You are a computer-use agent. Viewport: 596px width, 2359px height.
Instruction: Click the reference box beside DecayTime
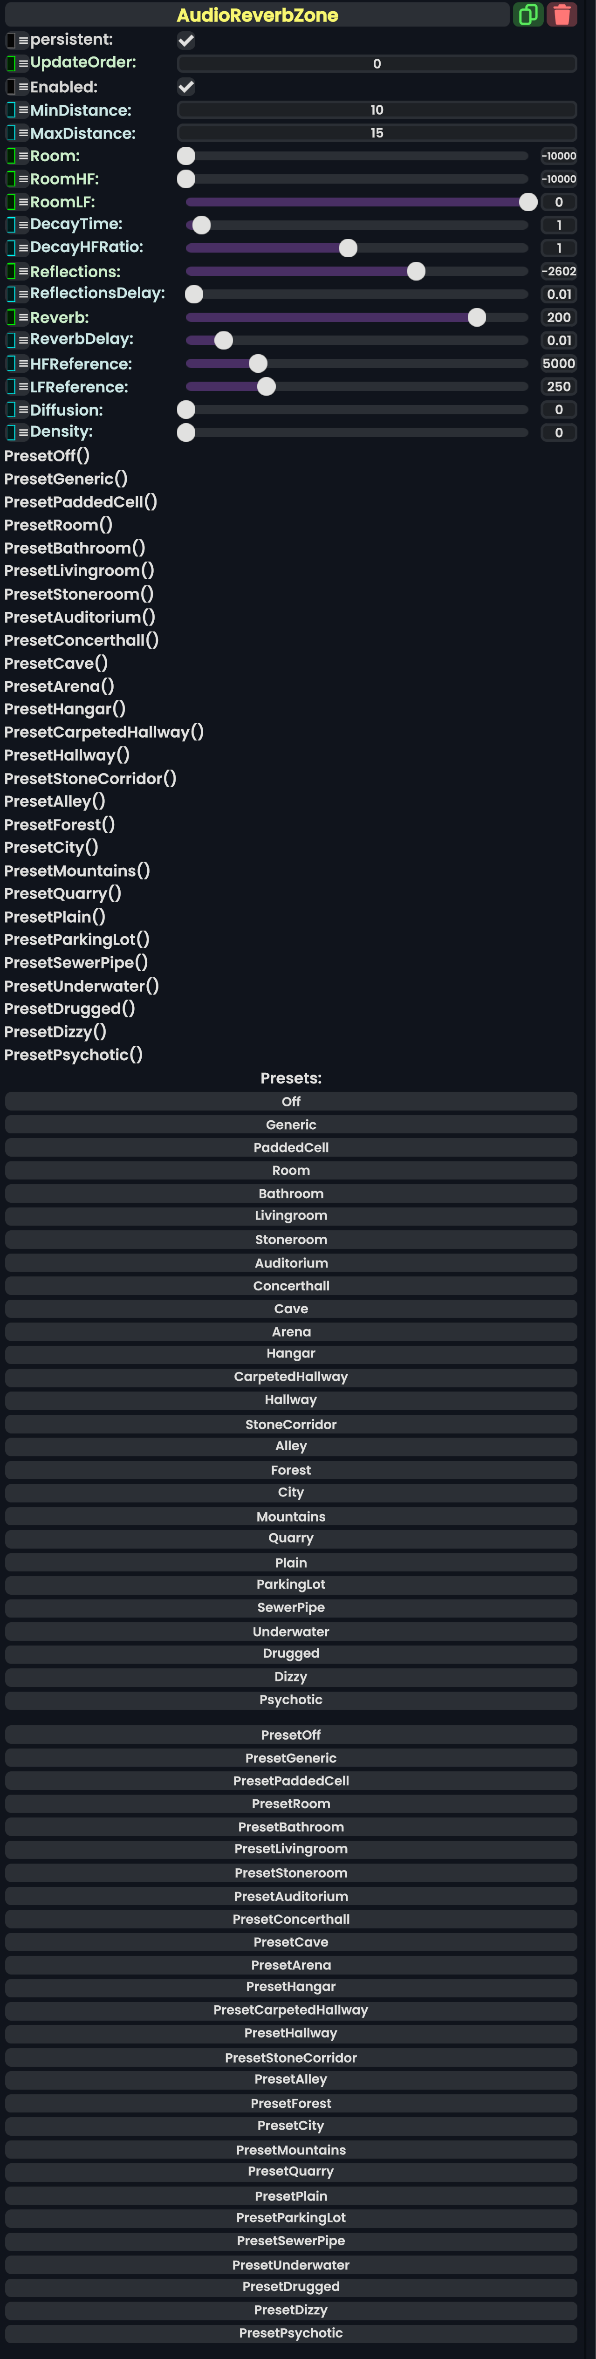pos(11,224)
